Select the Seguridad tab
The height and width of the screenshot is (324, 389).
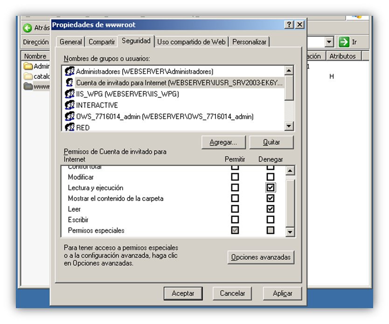pos(136,41)
